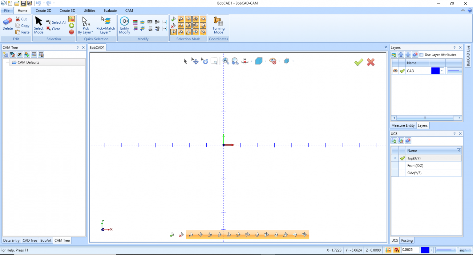Toggle visibility of the CAD layer

coord(395,71)
